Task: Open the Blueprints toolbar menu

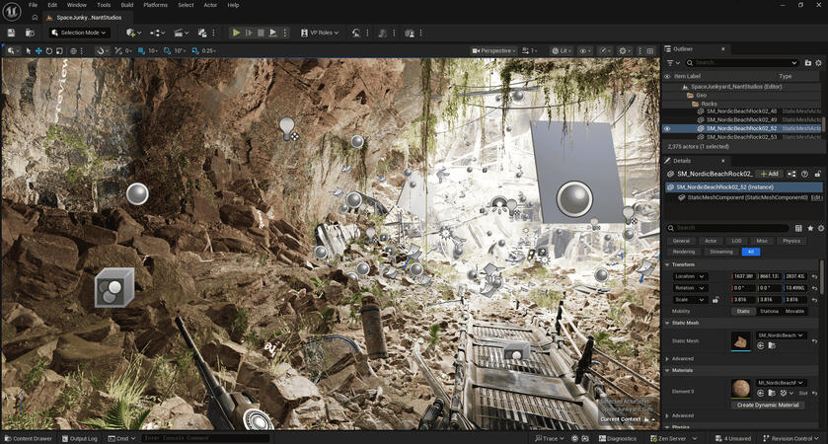Action: tap(157, 33)
